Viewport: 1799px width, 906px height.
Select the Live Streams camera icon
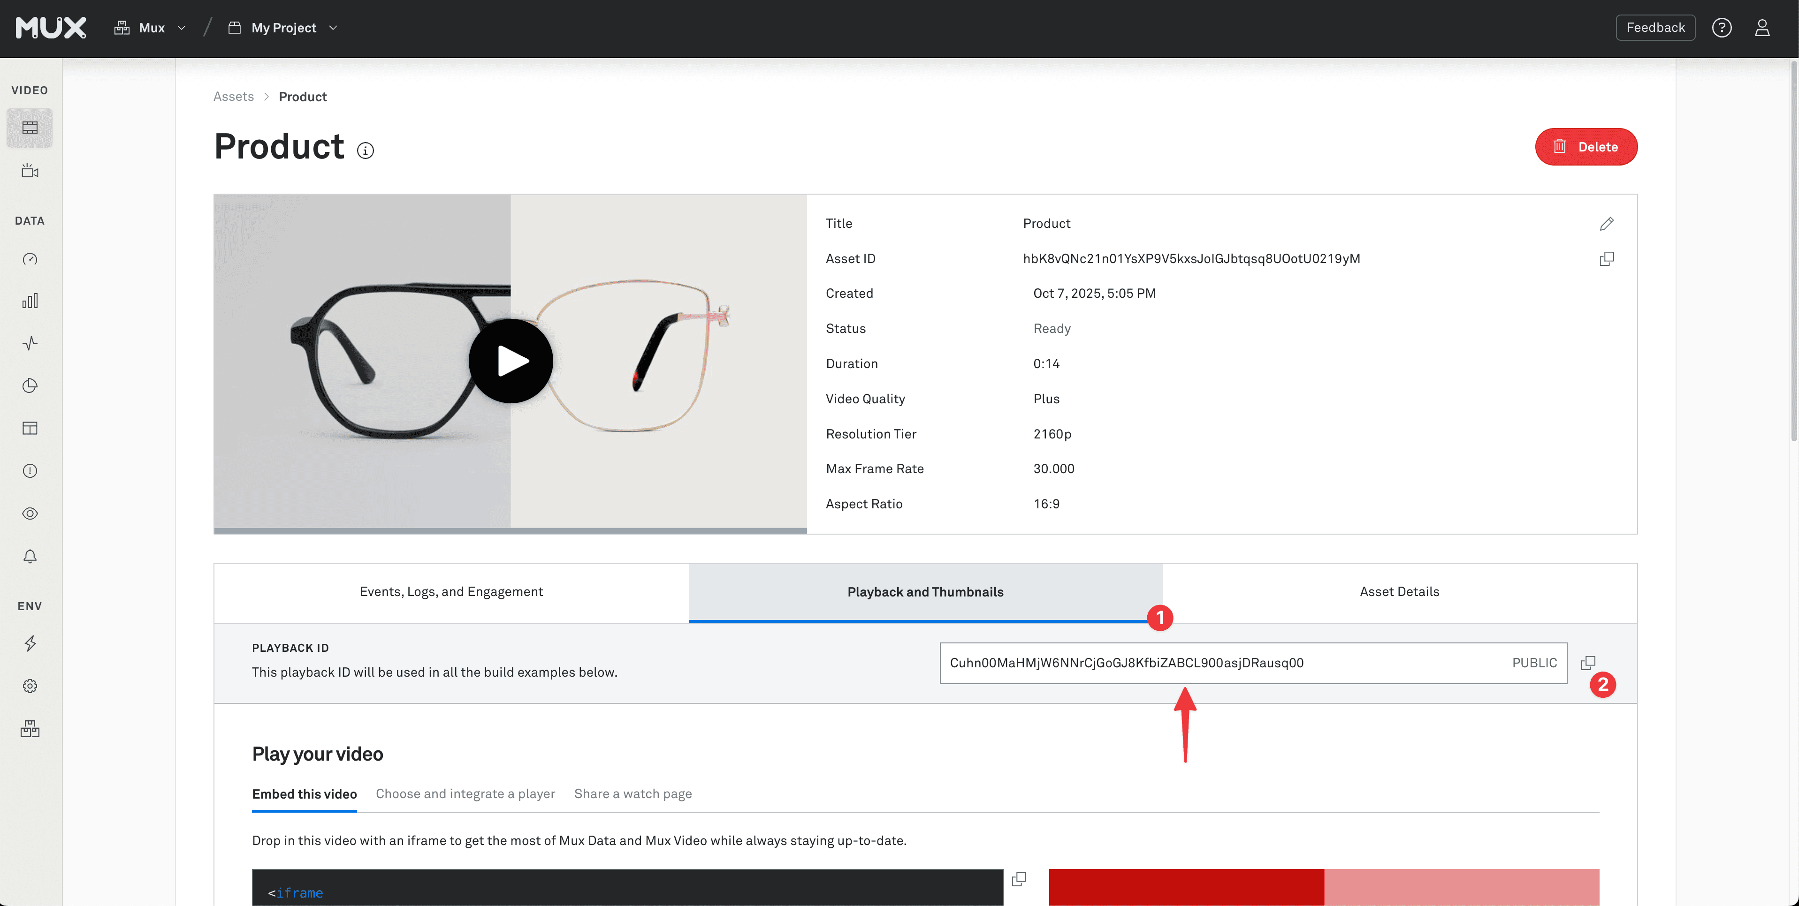click(30, 170)
